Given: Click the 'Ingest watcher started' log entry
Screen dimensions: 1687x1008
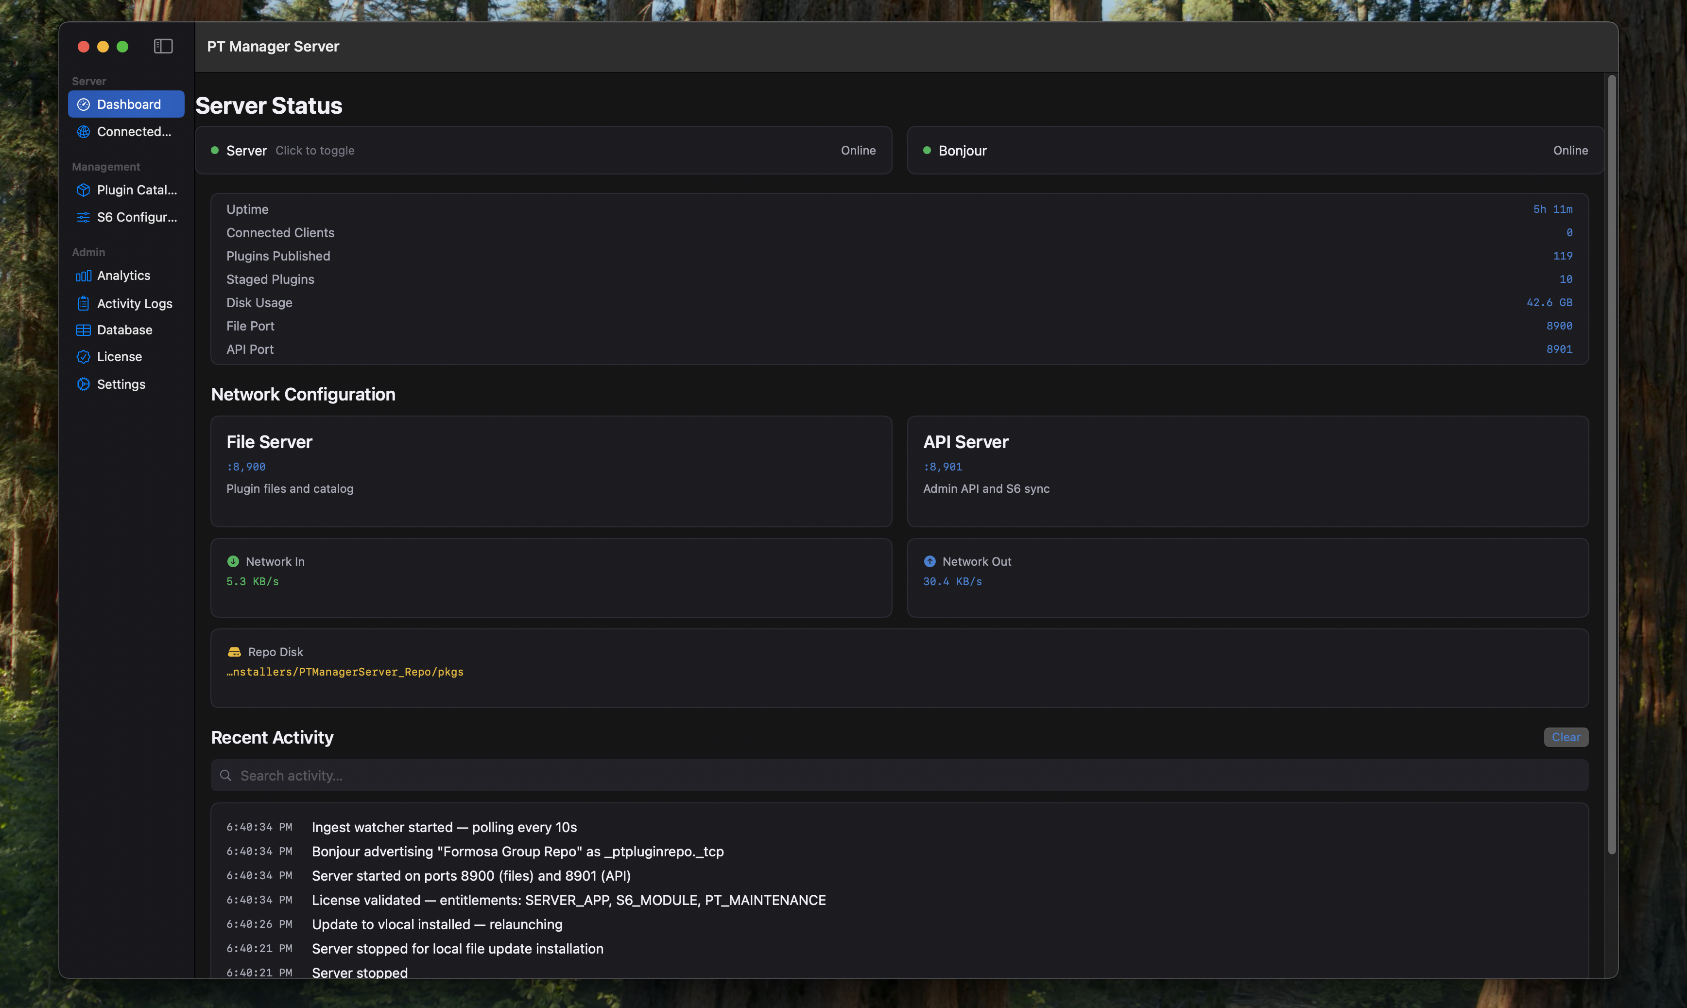Looking at the screenshot, I should click(444, 827).
